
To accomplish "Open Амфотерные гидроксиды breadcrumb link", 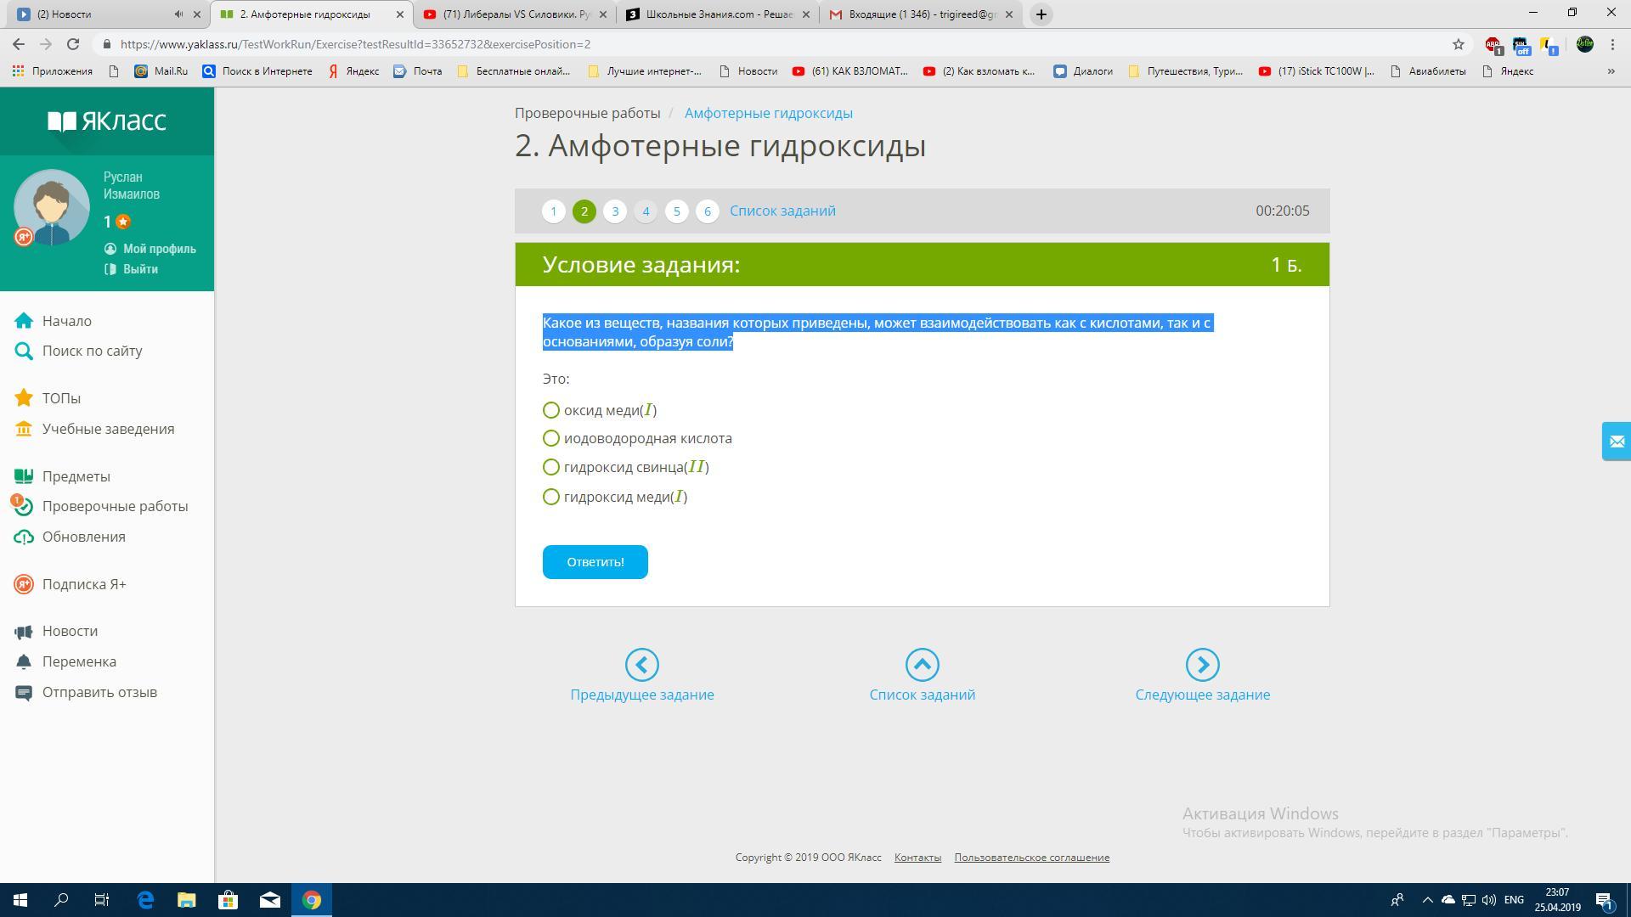I will (768, 113).
